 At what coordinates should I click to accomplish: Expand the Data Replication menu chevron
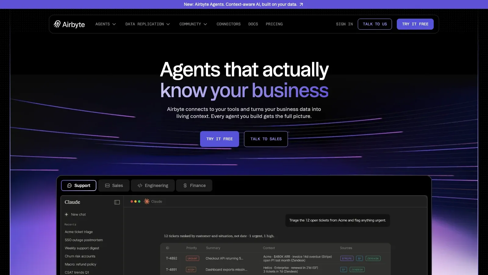168,24
